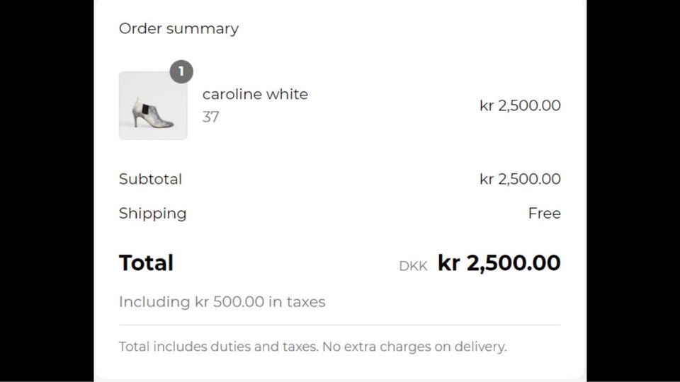Viewport: 680px width, 382px height.
Task: Click the Subtotal label
Action: tap(150, 179)
